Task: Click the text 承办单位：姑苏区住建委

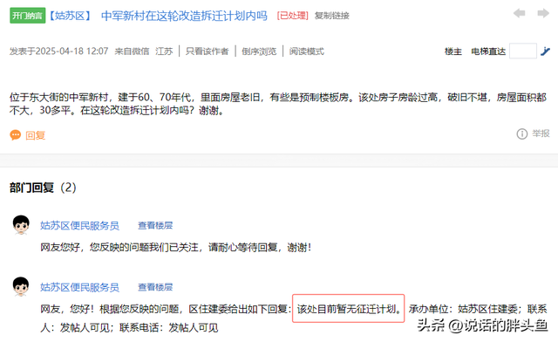Action: pos(465,309)
